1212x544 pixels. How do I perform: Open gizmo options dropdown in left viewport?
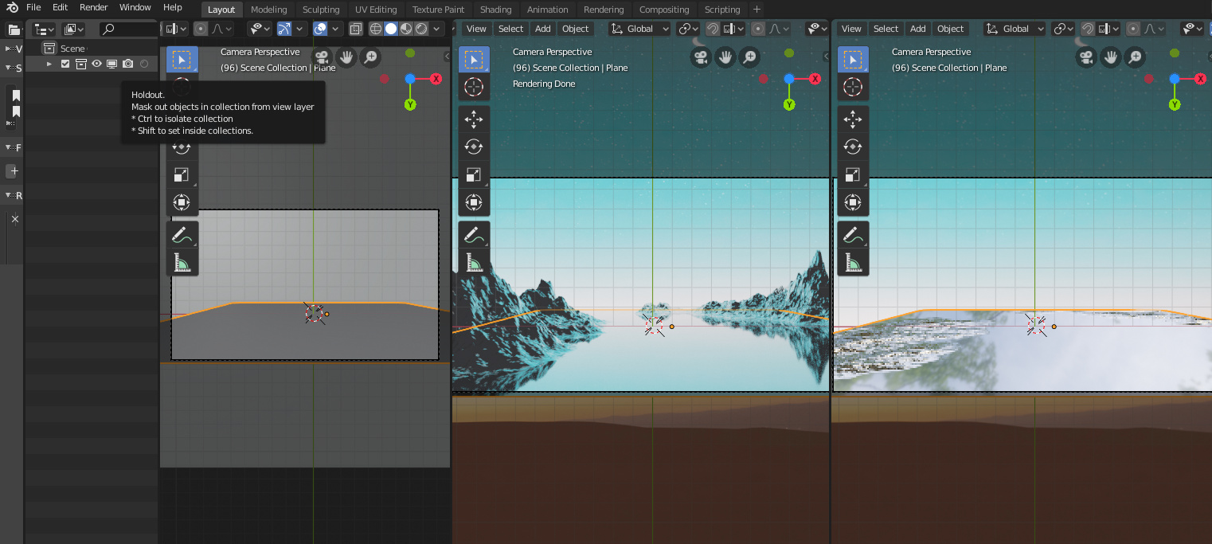coord(300,29)
